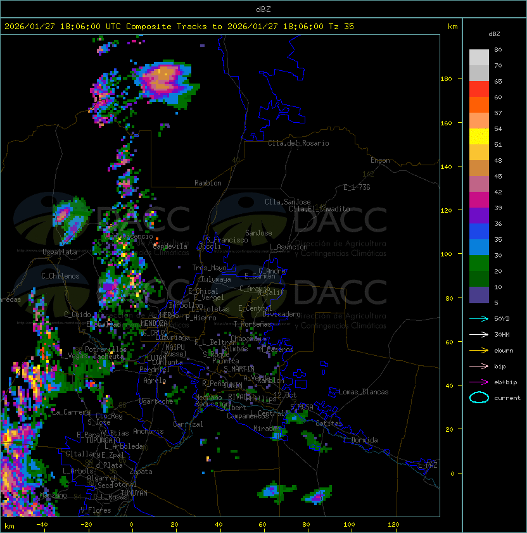Click the 'Clla.SanJose' map label

pos(288,202)
